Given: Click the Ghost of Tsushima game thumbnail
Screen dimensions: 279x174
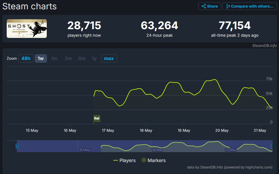Looking at the screenshot, I should point(27,29).
